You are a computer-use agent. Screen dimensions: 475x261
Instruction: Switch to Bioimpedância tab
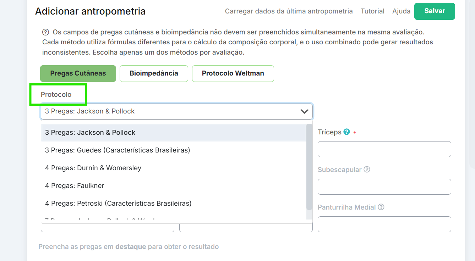coord(154,73)
